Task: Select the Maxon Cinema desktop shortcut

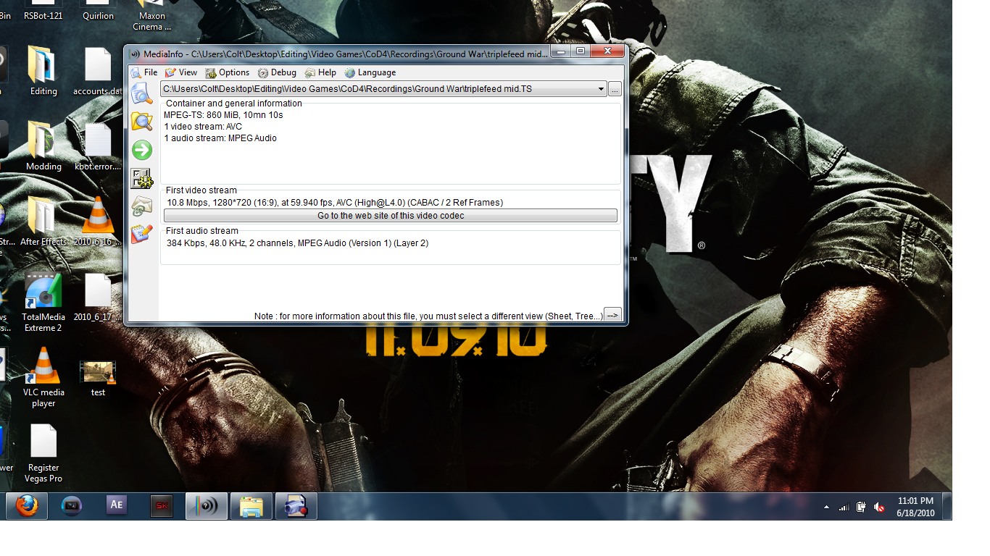Action: tap(152, 16)
